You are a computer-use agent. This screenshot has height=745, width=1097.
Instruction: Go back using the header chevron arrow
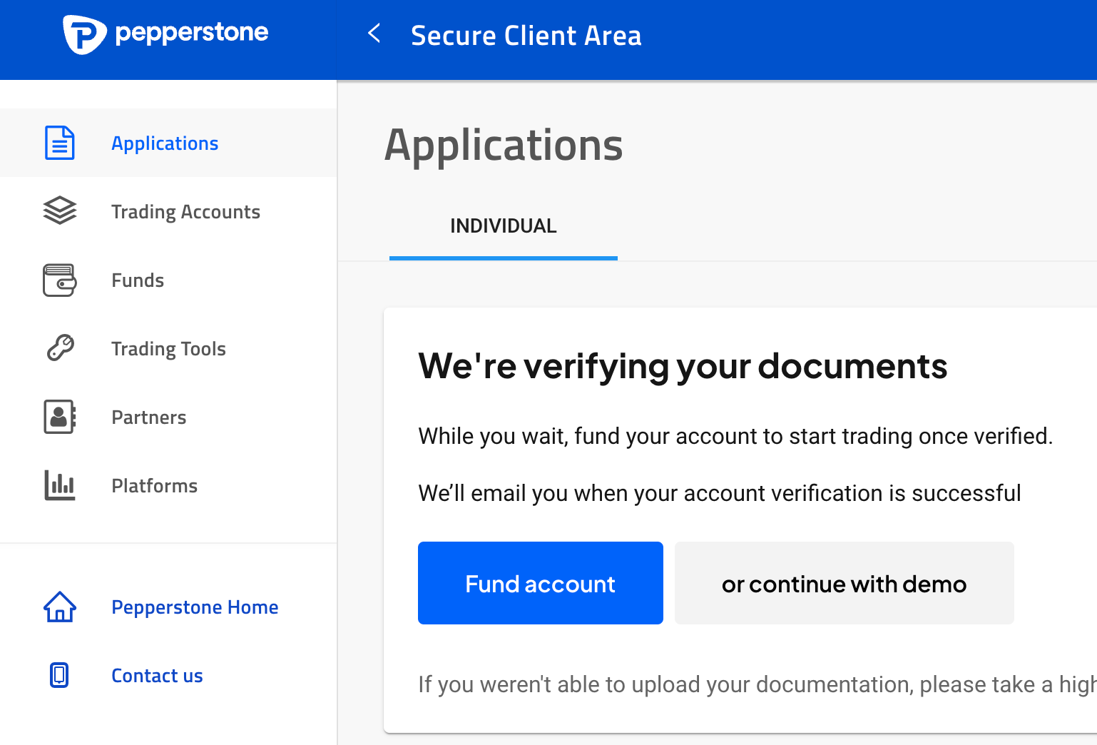(374, 33)
